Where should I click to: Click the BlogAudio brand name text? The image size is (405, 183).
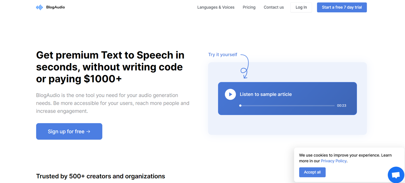pos(55,7)
